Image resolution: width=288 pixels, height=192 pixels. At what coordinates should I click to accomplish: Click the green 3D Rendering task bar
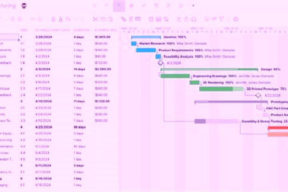click(194, 82)
